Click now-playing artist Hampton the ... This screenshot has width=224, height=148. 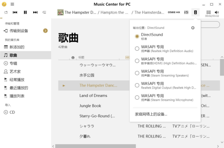coord(114,12)
